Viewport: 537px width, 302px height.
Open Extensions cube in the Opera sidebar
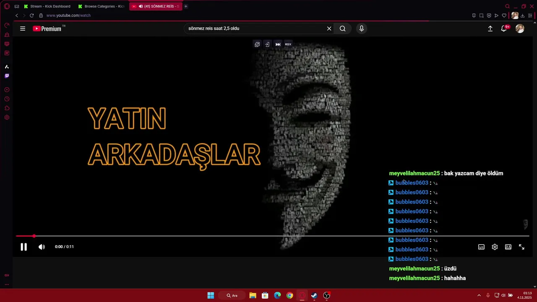7,108
